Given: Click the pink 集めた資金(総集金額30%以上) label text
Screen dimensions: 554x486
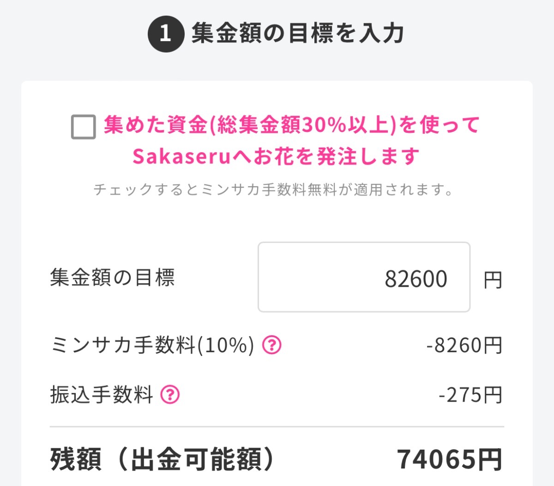Looking at the screenshot, I should [292, 125].
